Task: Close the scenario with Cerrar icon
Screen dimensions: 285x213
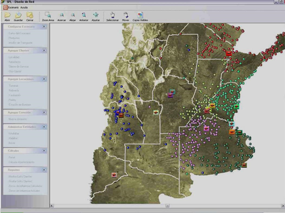Action: coord(30,16)
